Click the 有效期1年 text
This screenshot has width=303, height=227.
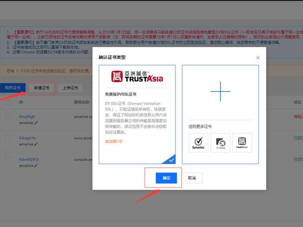click(x=114, y=141)
